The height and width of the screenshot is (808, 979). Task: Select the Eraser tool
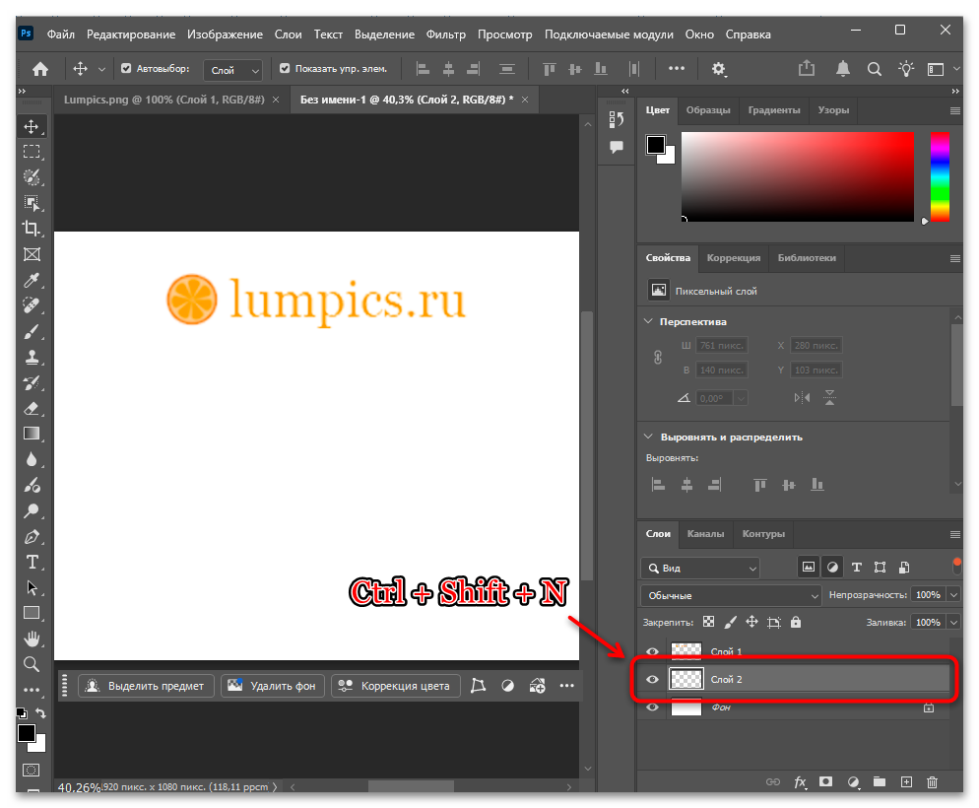click(32, 408)
